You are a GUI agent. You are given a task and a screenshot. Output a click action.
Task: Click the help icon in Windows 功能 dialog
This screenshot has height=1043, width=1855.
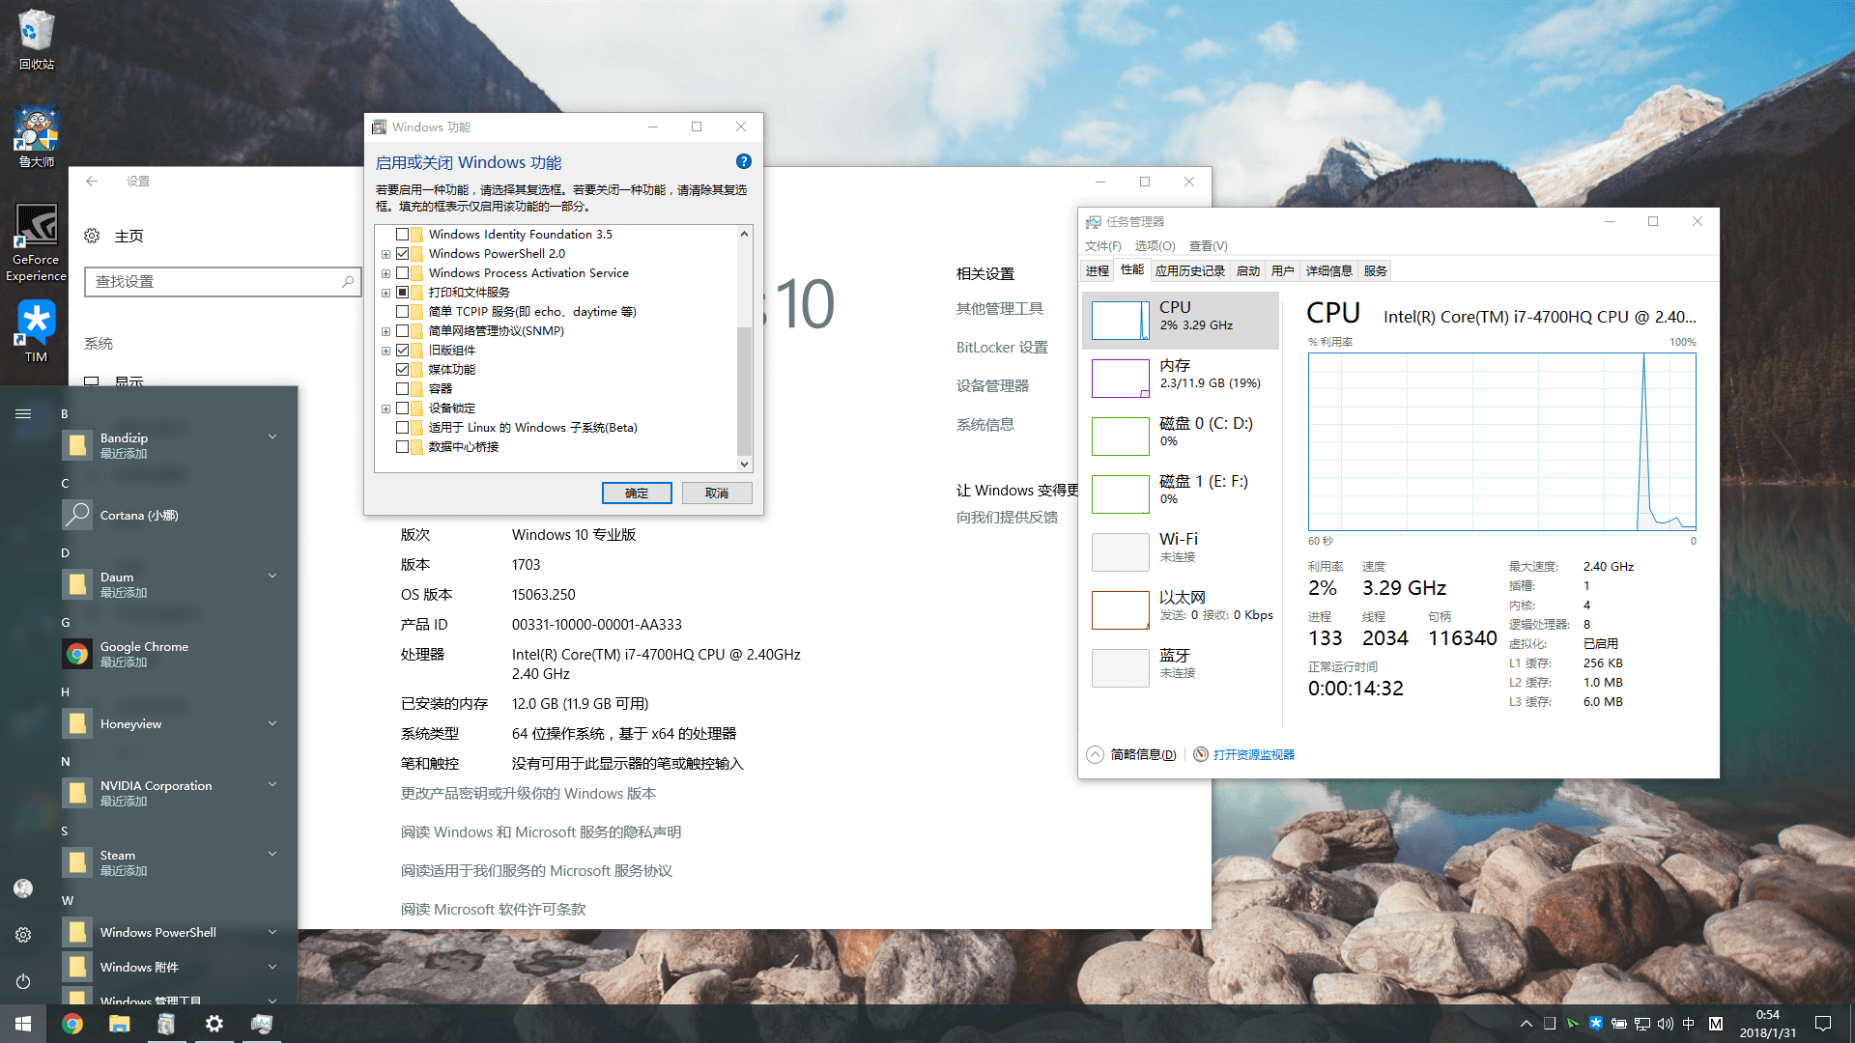click(x=743, y=161)
